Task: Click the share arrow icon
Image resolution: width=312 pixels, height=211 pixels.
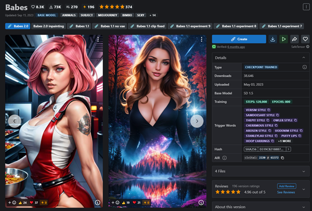Action: 295,39
